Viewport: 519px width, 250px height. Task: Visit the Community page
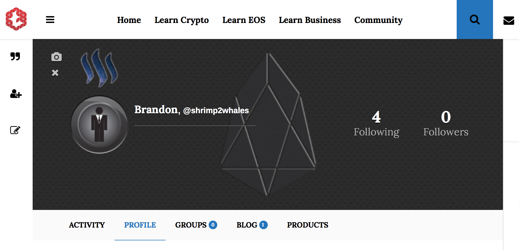(378, 20)
